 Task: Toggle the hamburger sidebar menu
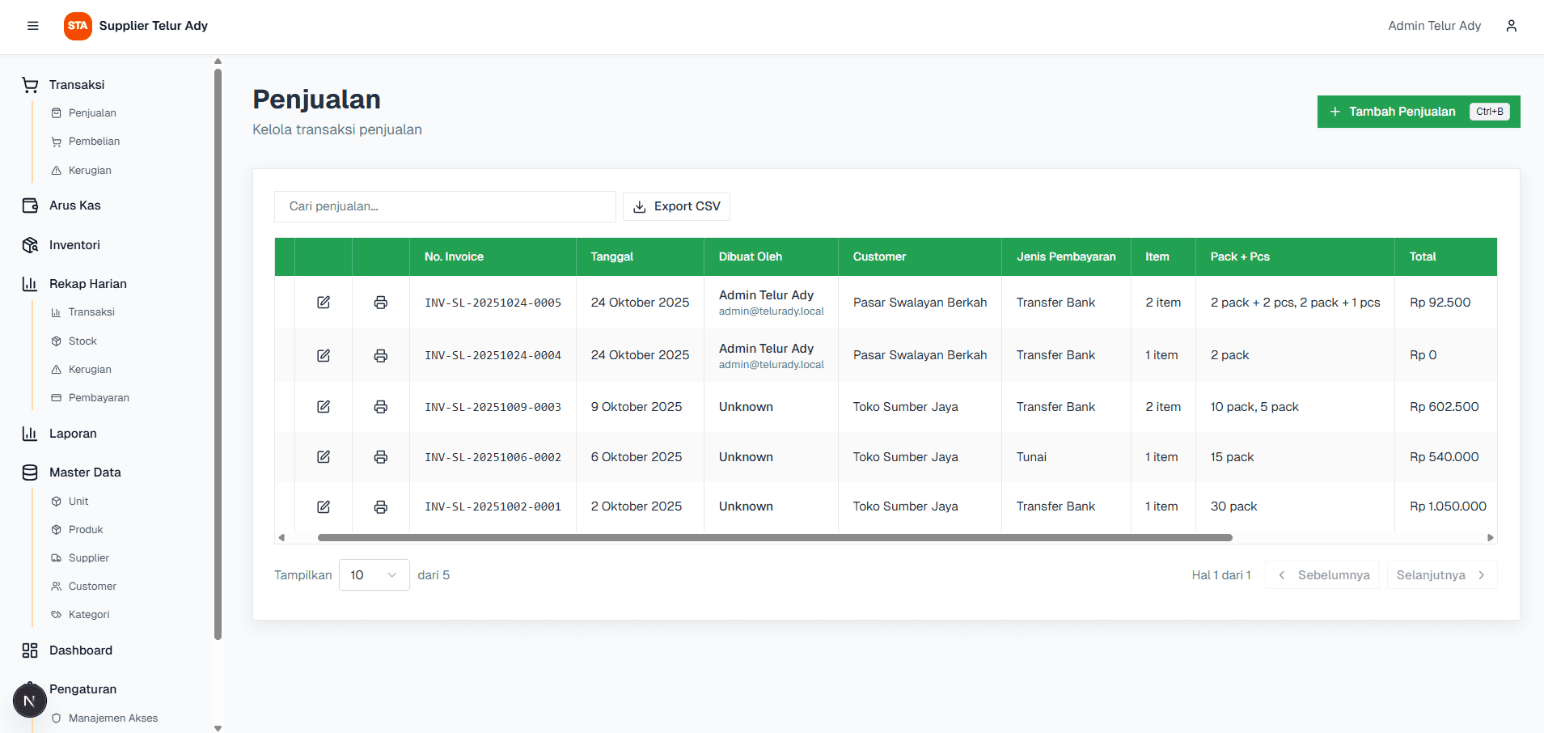tap(33, 26)
